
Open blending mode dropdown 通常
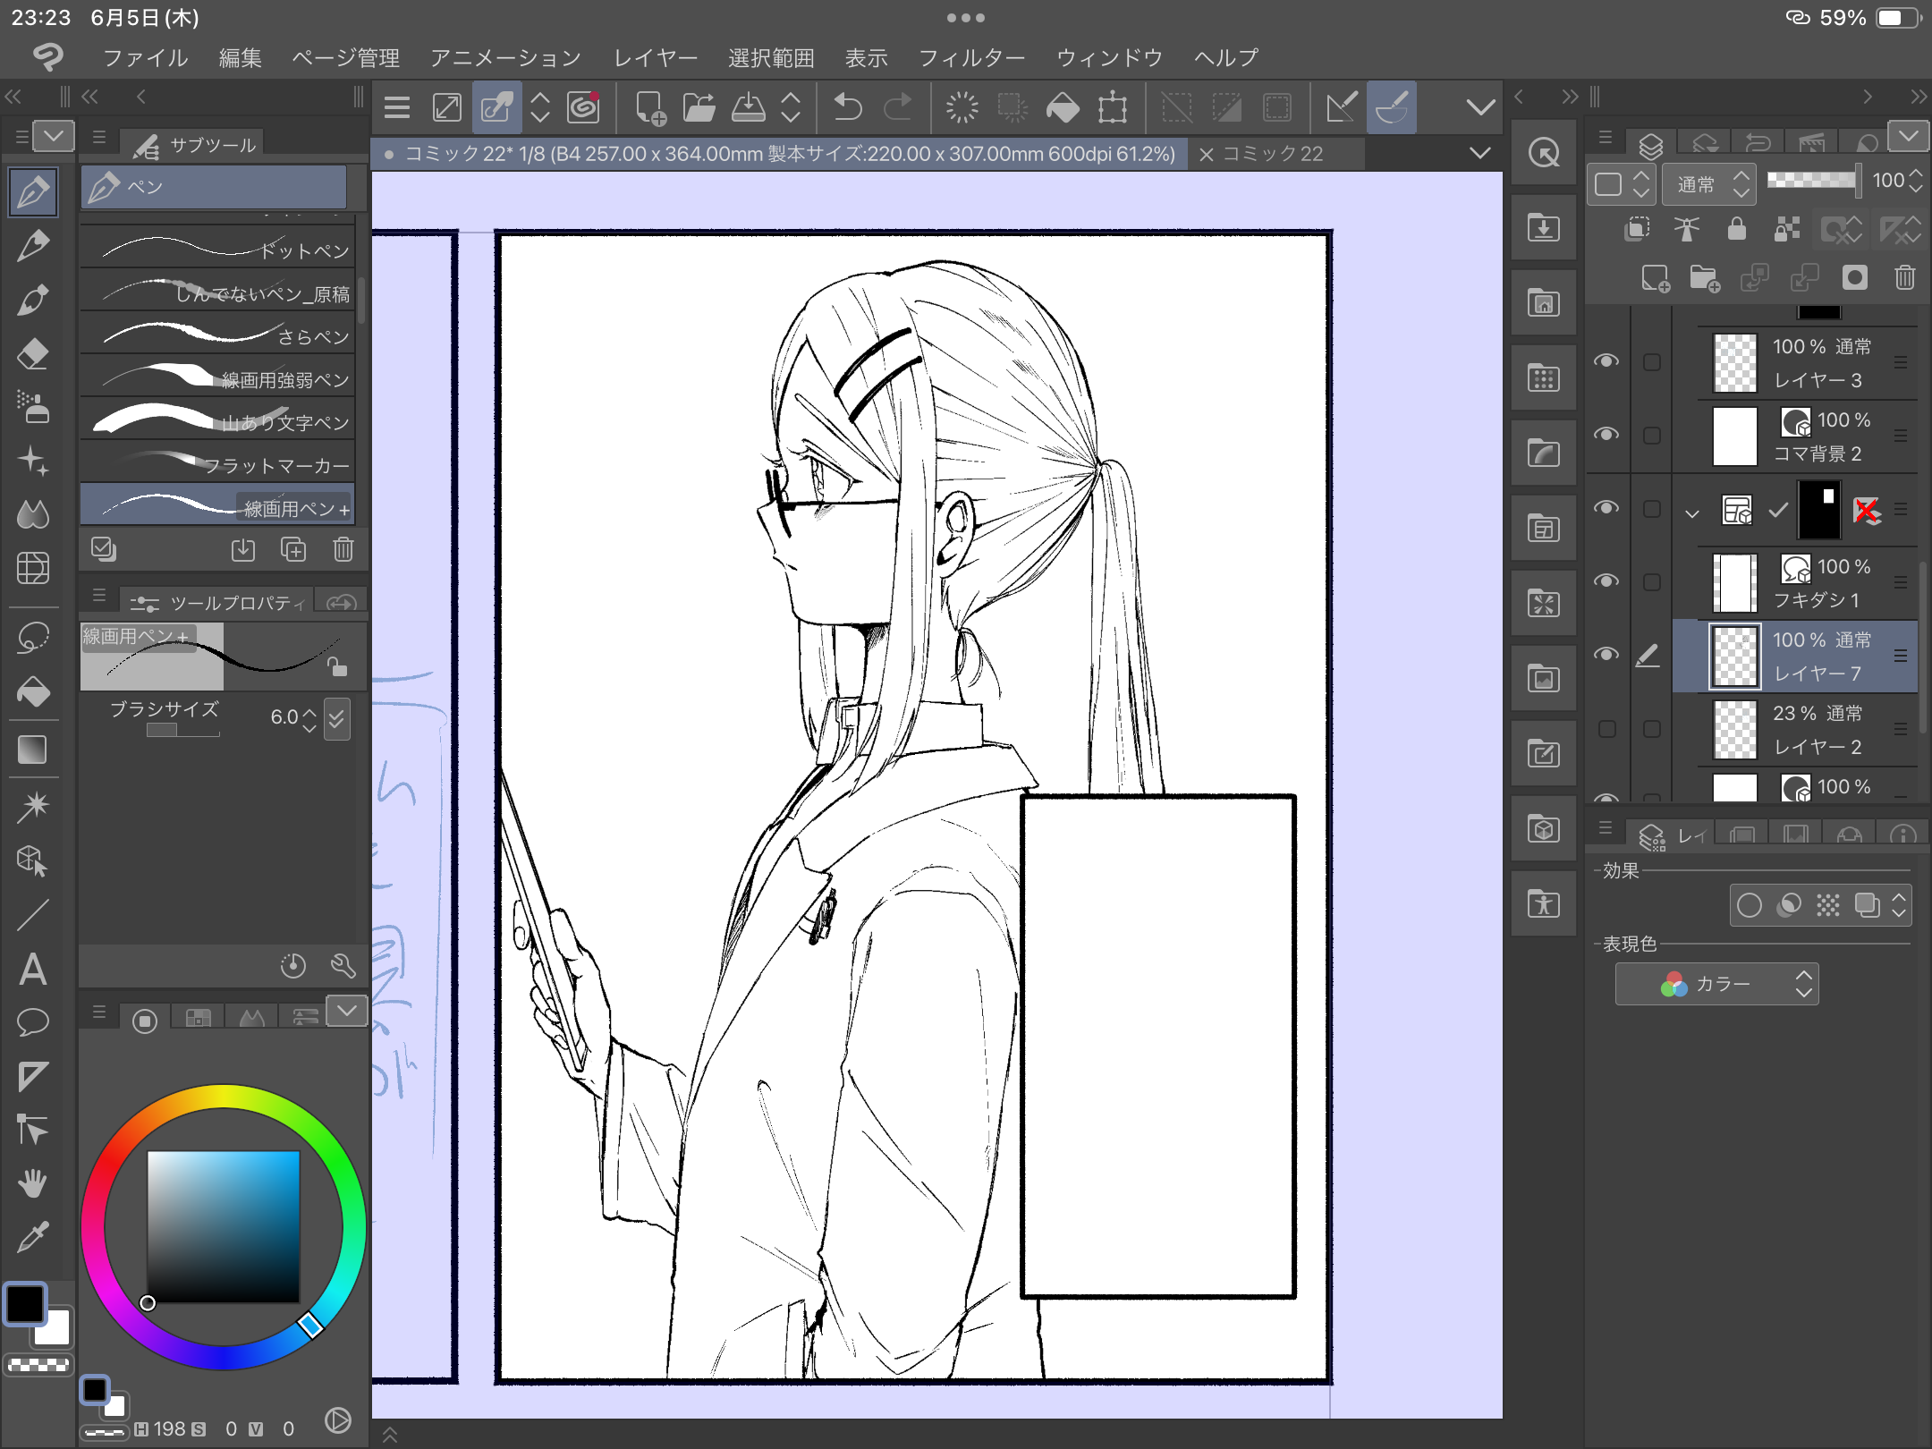point(1709,184)
